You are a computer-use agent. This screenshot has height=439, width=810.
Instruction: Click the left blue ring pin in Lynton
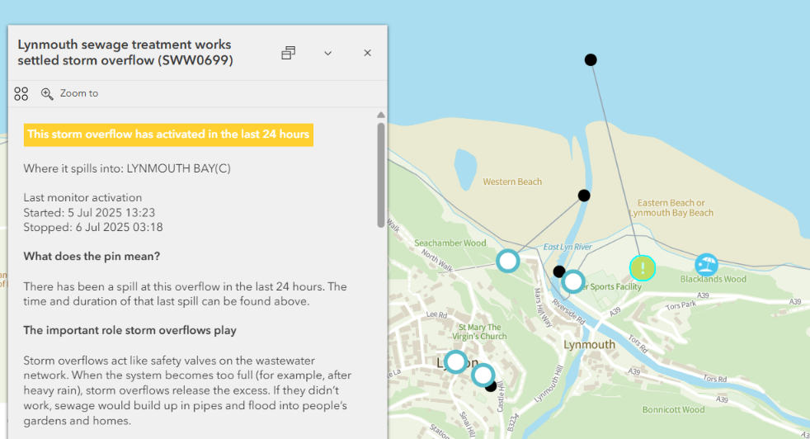[455, 361]
